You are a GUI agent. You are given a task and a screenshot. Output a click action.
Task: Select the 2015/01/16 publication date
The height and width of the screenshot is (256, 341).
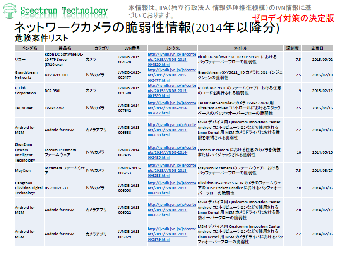pos(322,108)
